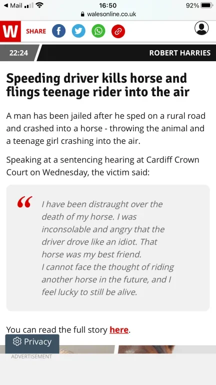Copy article link with red link icon
Viewport: 216px width, 385px height.
pyautogui.click(x=118, y=32)
